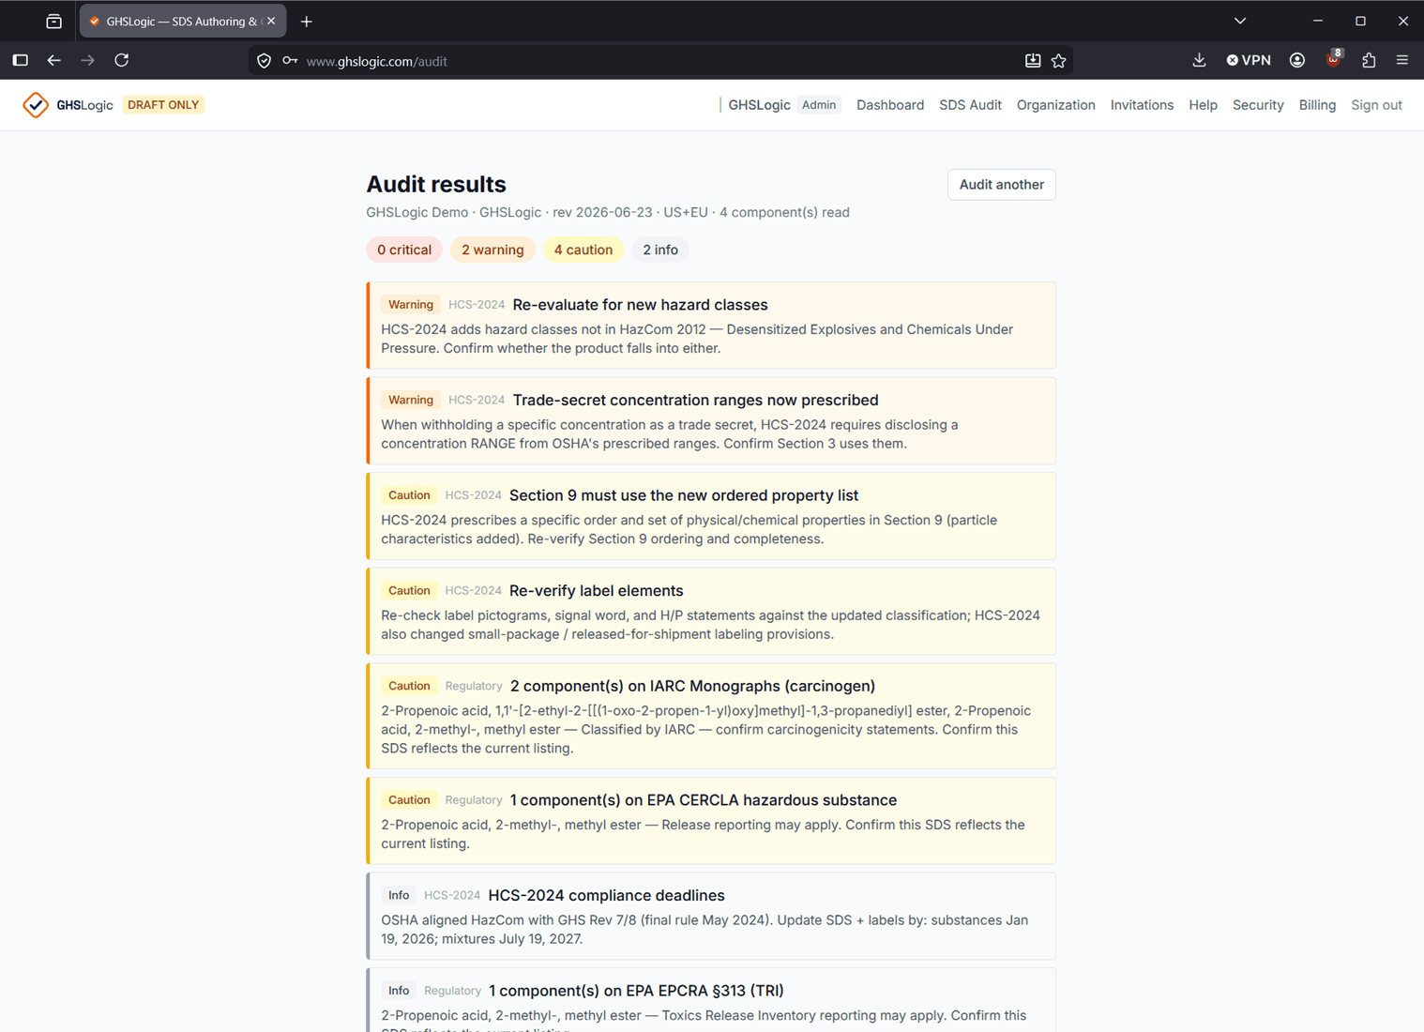
Task: Open the Billing page
Action: tap(1317, 105)
